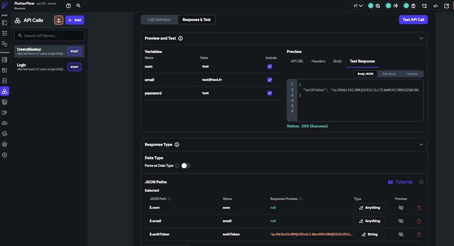Click the help question mark icon
Image resolution: width=454 pixels, height=246 pixels.
69,6
